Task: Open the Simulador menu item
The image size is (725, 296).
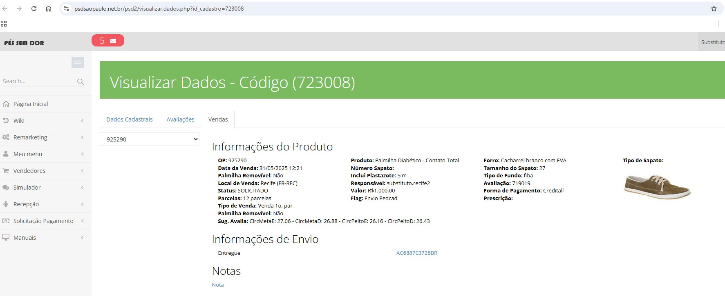Action: pos(45,188)
